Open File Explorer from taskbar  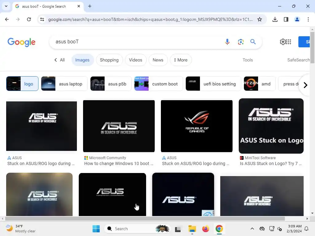click(x=192, y=229)
